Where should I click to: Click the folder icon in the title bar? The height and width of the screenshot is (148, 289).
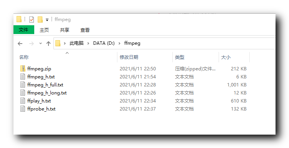pos(19,19)
